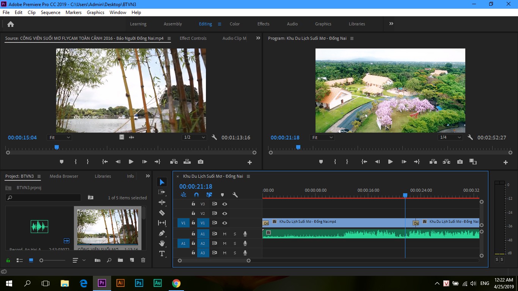
Task: Open the Learning workspace
Action: click(138, 24)
